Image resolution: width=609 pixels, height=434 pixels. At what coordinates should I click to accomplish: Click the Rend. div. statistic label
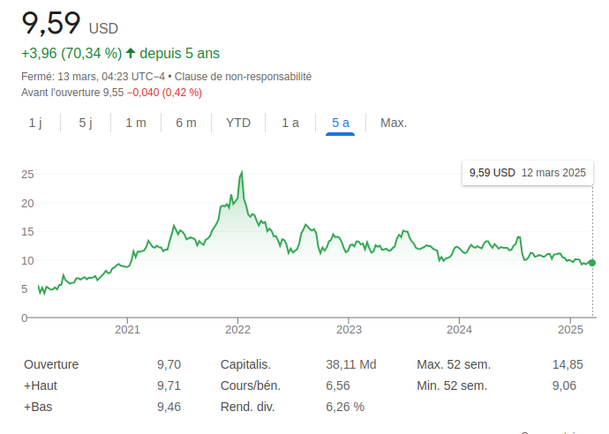[247, 407]
